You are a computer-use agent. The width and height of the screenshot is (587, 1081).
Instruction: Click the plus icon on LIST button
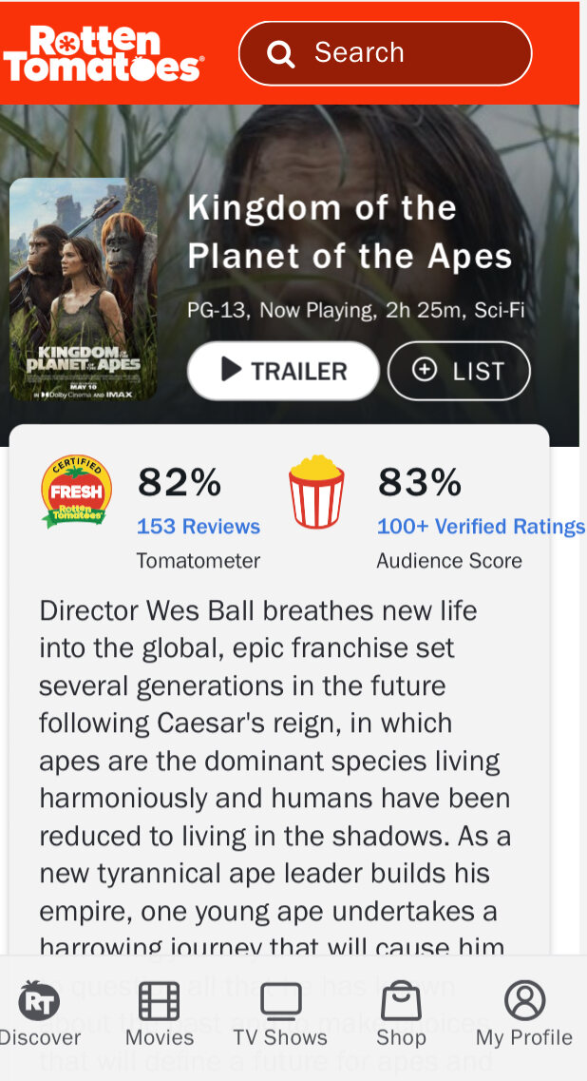coord(425,370)
